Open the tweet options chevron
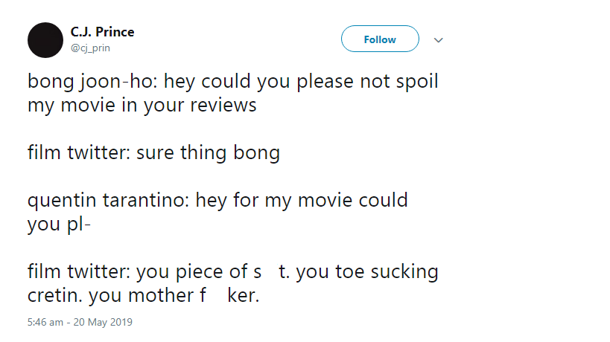Image resolution: width=610 pixels, height=342 pixels. [x=439, y=39]
